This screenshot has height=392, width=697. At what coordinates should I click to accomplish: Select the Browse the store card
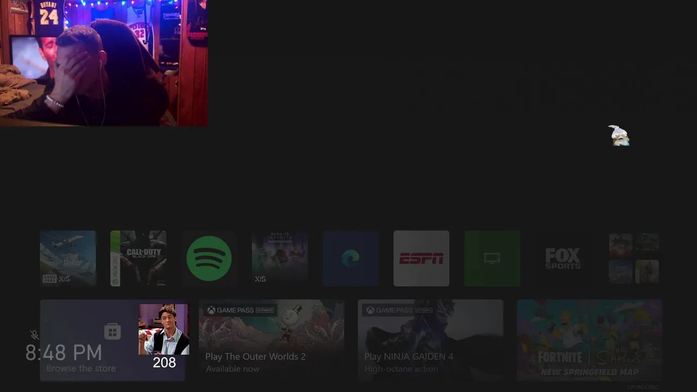(x=113, y=340)
